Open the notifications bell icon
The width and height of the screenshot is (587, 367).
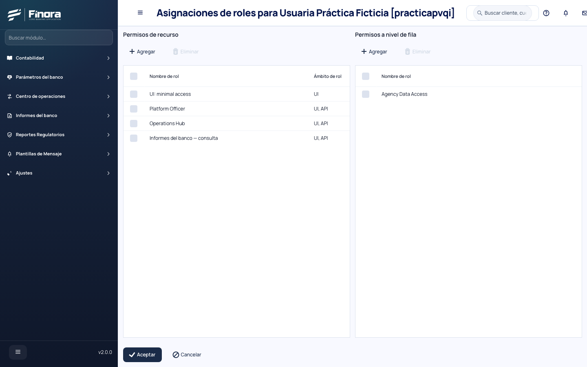(x=566, y=13)
